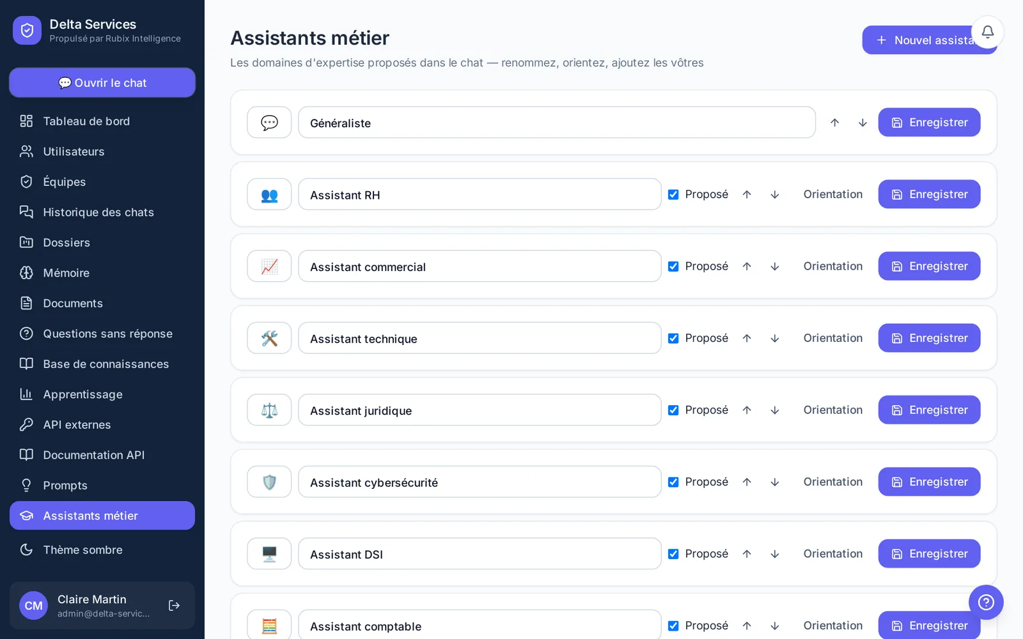Move Assistant RH down
The image size is (1023, 639).
[x=775, y=194]
